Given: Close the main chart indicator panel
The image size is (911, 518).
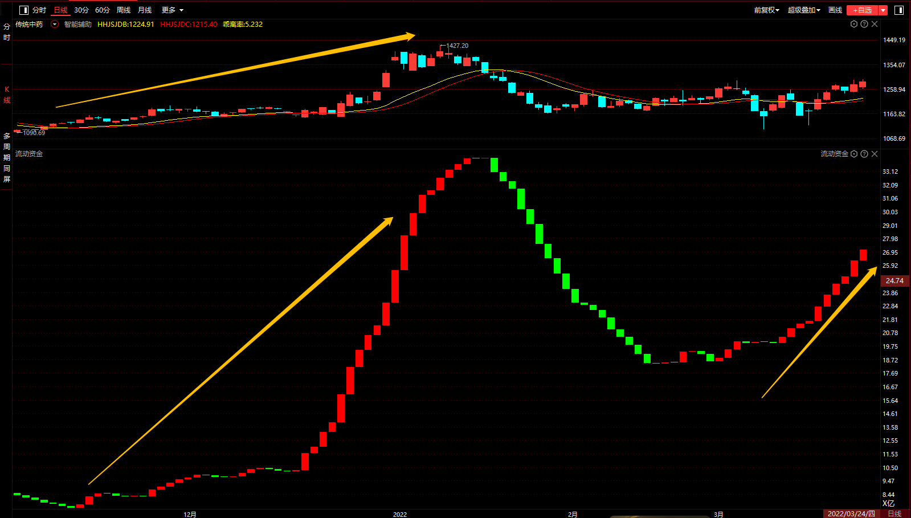Looking at the screenshot, I should pos(875,24).
